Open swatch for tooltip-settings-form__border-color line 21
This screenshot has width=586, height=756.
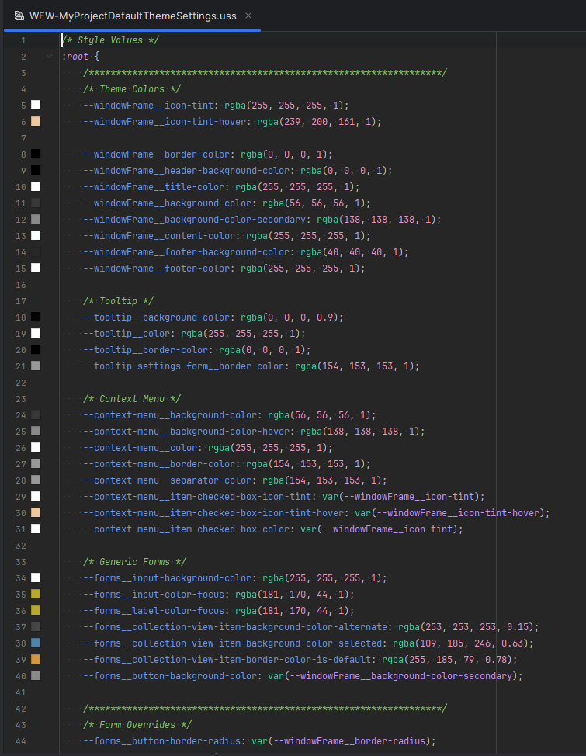tap(36, 366)
